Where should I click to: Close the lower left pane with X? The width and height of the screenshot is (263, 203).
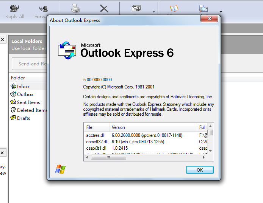click(x=2, y=153)
